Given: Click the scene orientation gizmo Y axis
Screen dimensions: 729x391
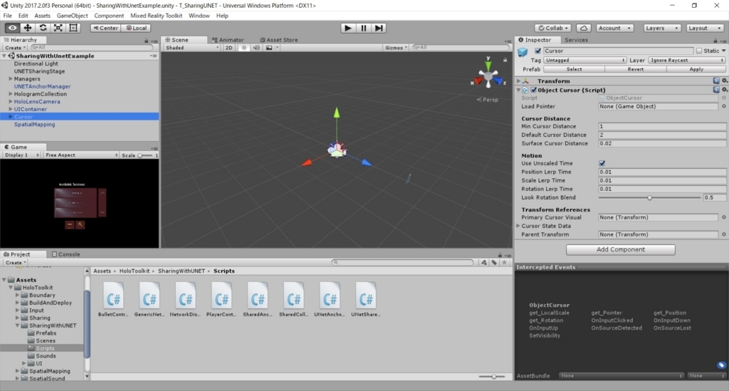Looking at the screenshot, I should [488, 66].
